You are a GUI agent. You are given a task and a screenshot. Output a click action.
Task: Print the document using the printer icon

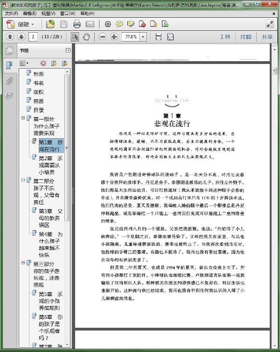click(x=77, y=24)
